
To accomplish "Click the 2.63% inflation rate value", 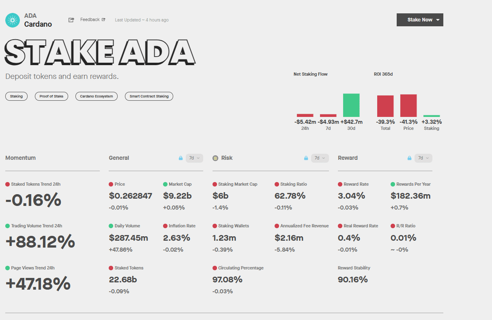I will click(x=176, y=238).
